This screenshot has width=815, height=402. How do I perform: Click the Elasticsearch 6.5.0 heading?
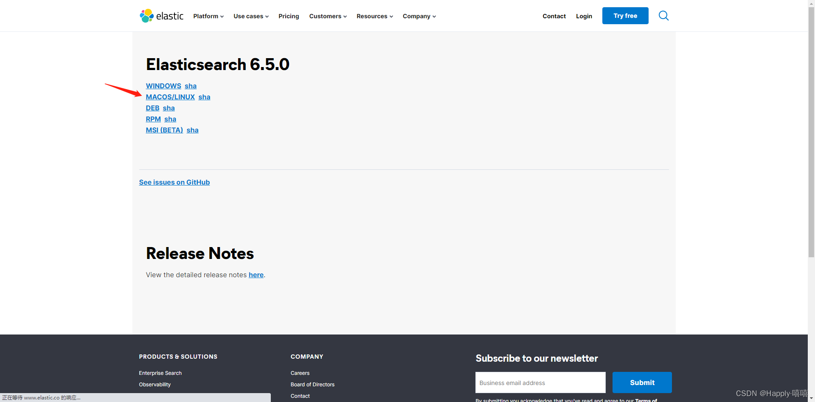tap(218, 65)
